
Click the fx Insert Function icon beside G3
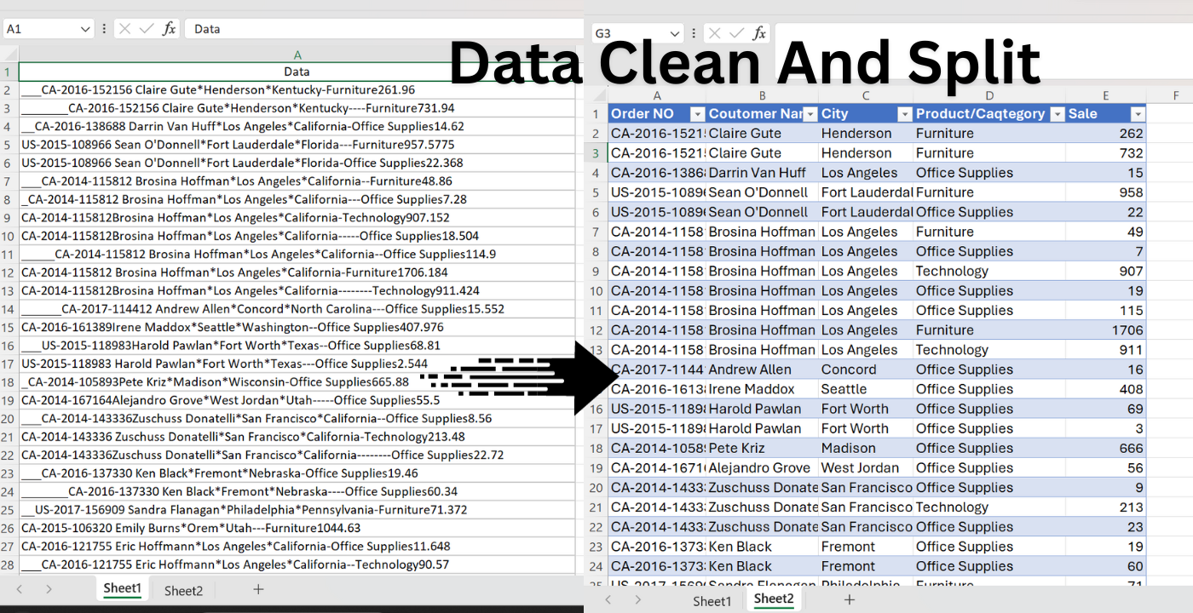pyautogui.click(x=759, y=34)
